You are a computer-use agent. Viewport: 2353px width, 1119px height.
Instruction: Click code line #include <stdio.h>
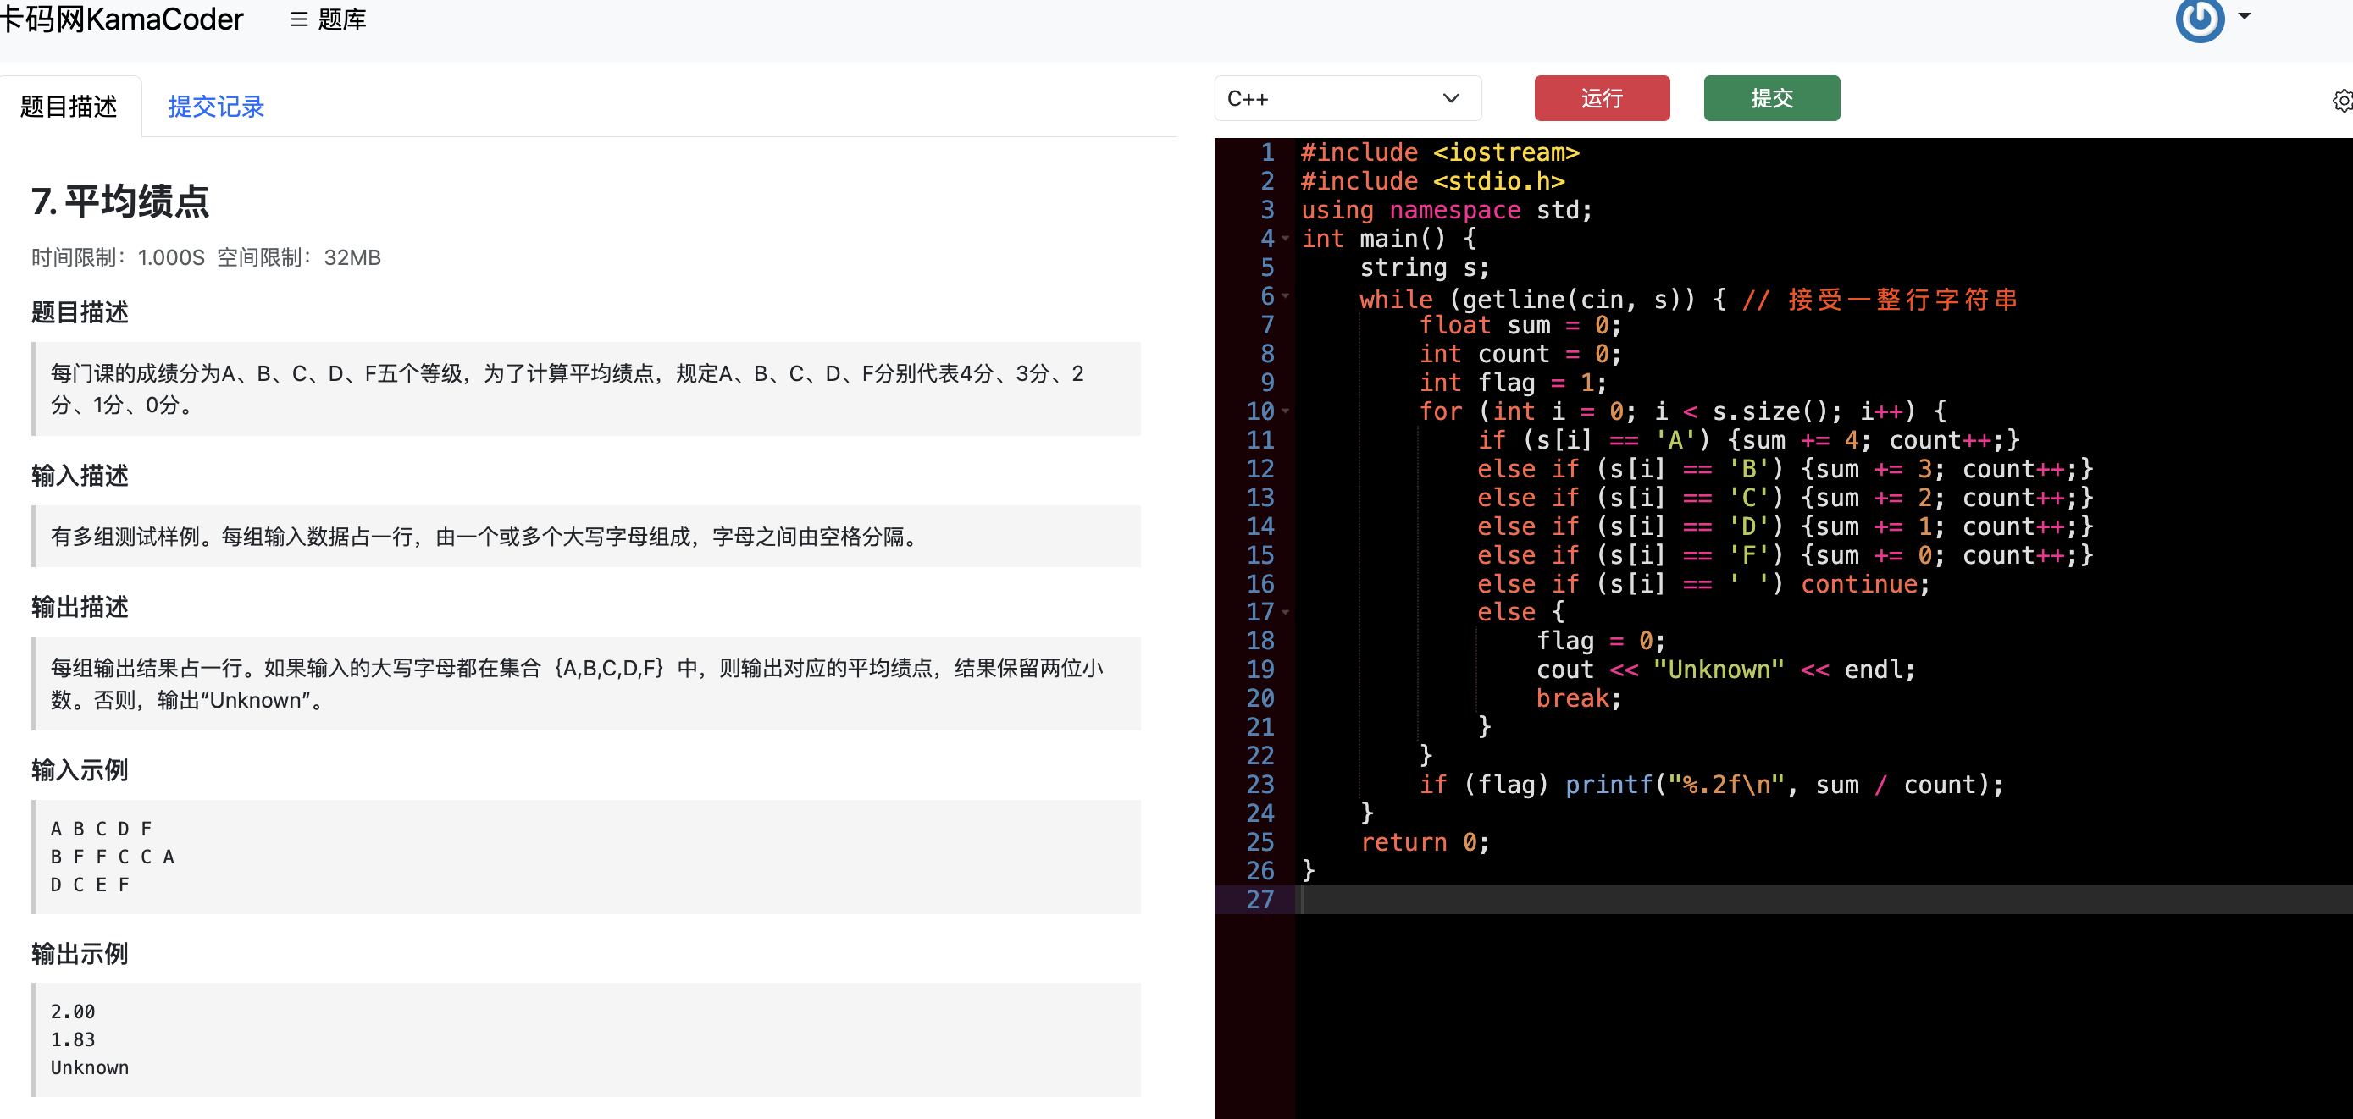1432,182
